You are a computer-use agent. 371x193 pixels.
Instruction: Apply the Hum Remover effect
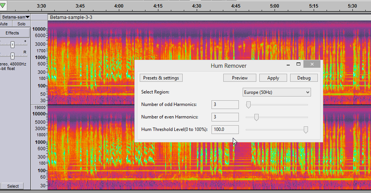tap(273, 78)
